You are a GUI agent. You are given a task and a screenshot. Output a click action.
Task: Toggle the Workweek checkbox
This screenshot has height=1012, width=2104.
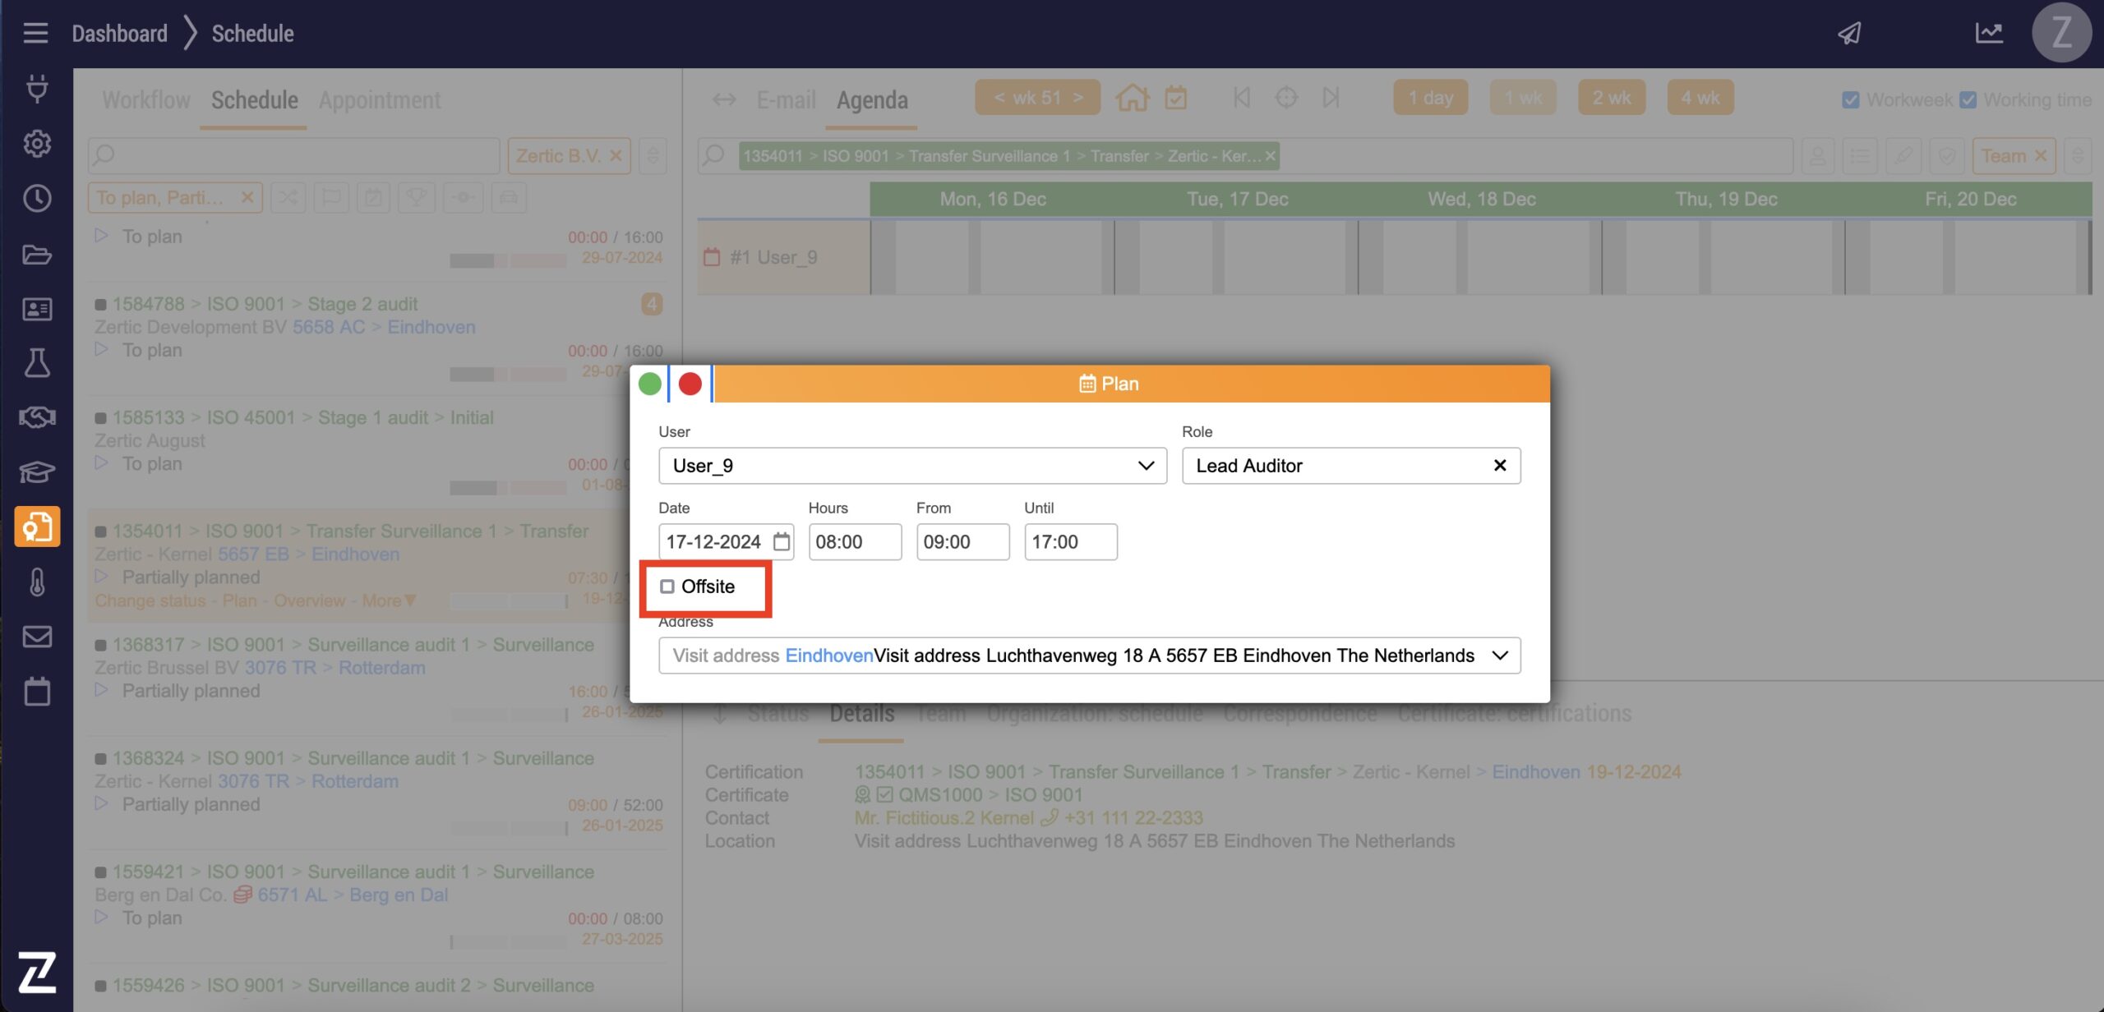point(1851,100)
